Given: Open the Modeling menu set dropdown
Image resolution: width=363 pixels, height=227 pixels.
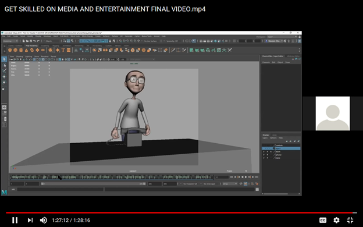Looking at the screenshot, I should click(10, 41).
